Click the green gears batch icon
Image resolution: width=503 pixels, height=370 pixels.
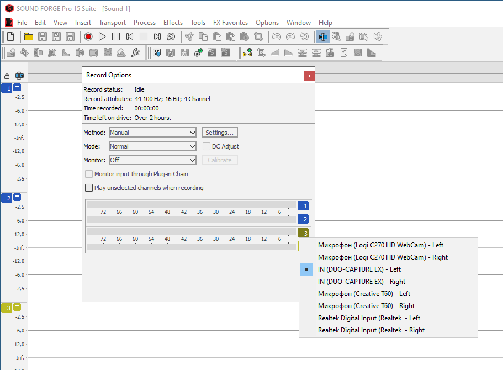pyautogui.click(x=198, y=52)
